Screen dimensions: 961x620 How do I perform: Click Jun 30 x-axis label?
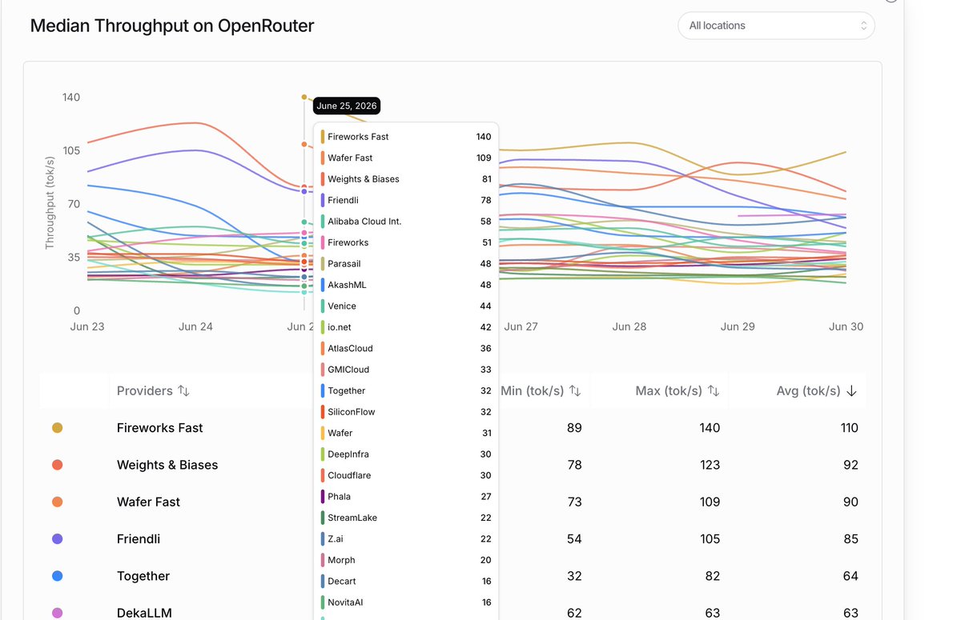846,326
